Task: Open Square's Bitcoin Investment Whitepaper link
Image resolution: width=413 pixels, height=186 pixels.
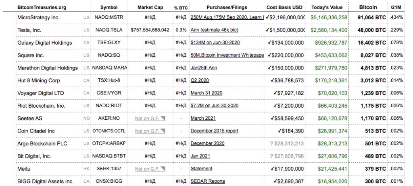Action: tap(227, 55)
